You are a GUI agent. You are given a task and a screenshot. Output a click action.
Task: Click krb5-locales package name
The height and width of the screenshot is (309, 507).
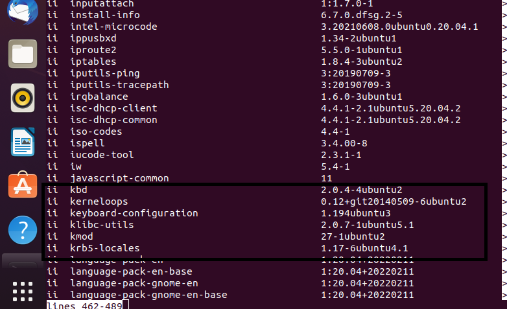(105, 248)
